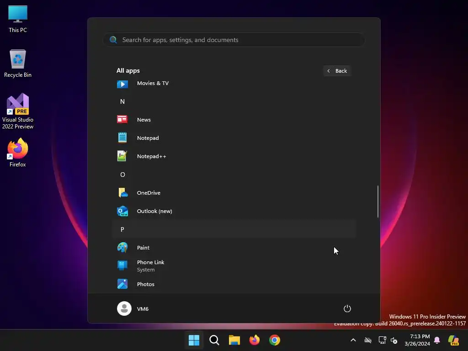The width and height of the screenshot is (468, 351).
Task: Click the Paint label text
Action: (143, 247)
